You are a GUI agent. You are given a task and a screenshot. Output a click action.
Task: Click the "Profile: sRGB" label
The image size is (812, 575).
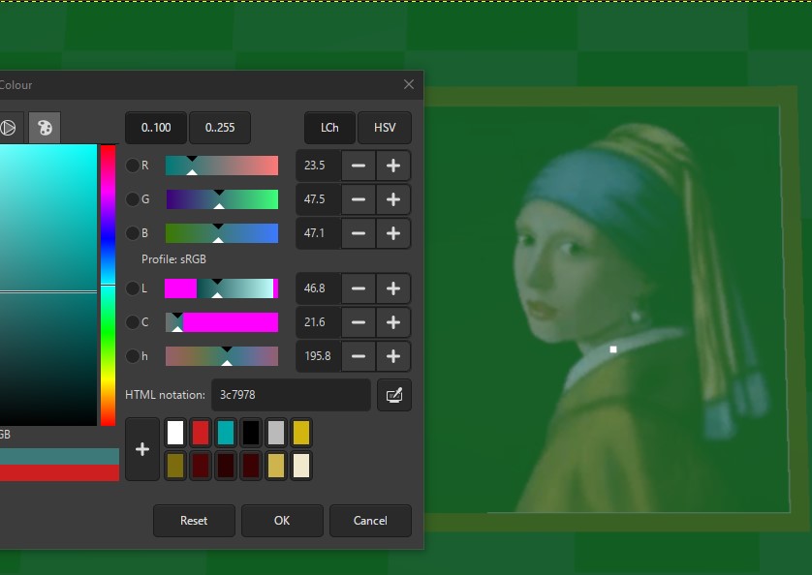173,259
